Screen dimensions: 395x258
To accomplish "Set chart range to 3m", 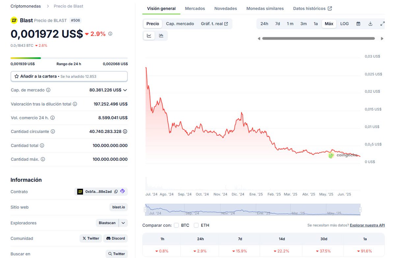I will 303,24.
